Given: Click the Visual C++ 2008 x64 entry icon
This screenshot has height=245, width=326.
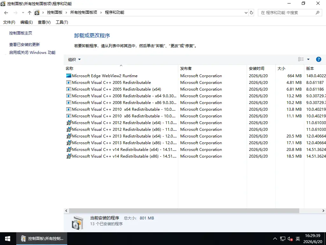Looking at the screenshot, I should pyautogui.click(x=69, y=96).
